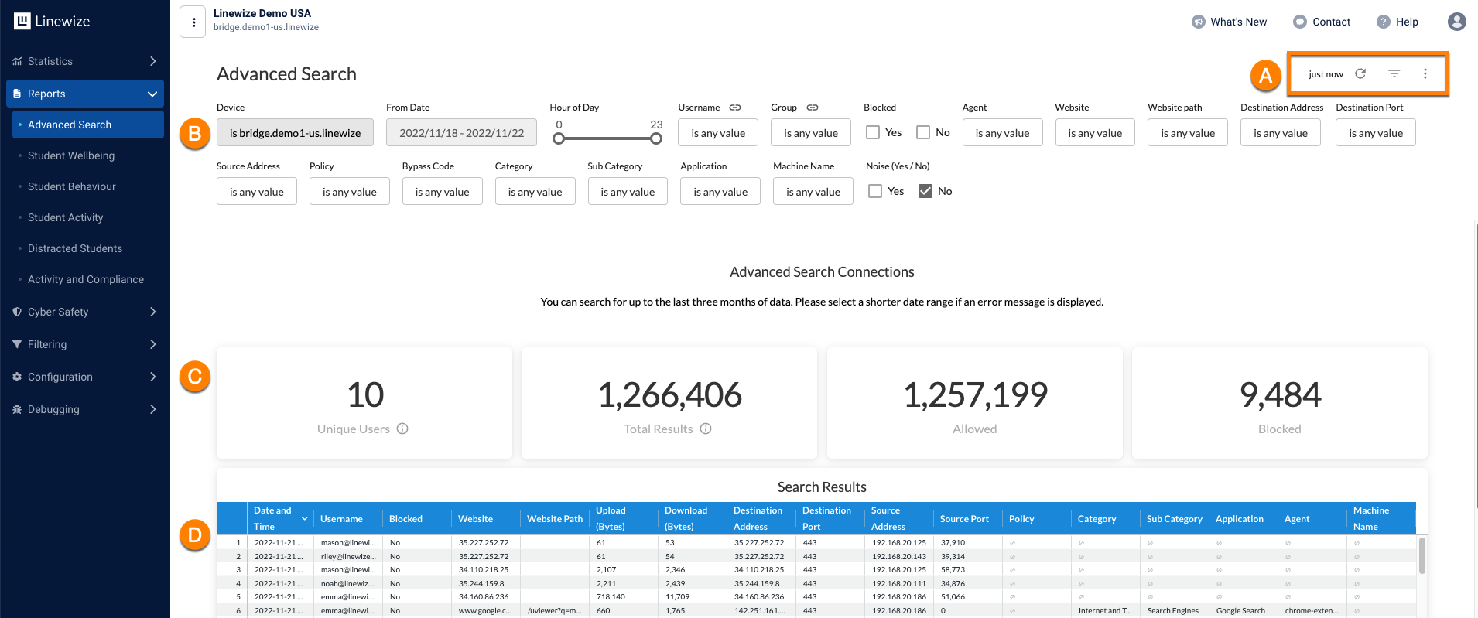Open the device kebab menu beside Linewize Demo USA
This screenshot has width=1478, height=618.
tap(193, 22)
